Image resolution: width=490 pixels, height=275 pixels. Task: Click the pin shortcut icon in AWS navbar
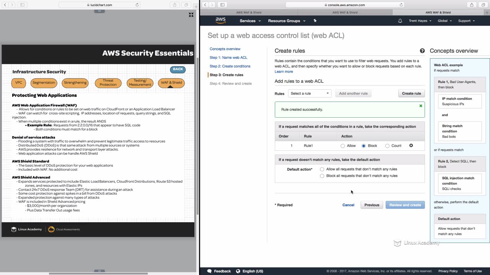click(x=315, y=21)
